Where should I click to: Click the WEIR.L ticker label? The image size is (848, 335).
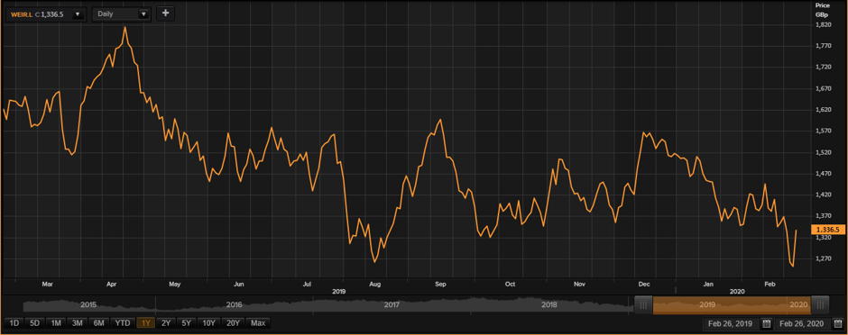pos(22,14)
